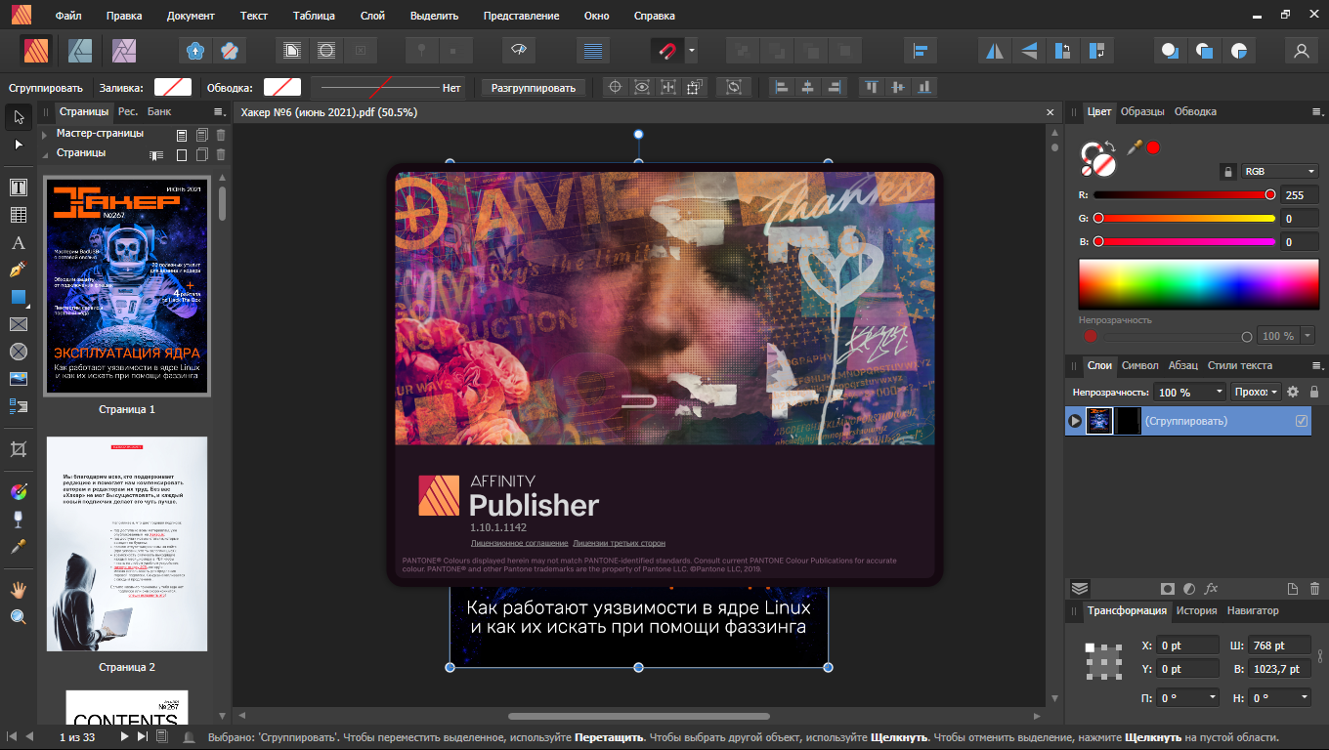Select the Picture Frame Ellipse tool
Image resolution: width=1329 pixels, height=750 pixels.
[18, 352]
